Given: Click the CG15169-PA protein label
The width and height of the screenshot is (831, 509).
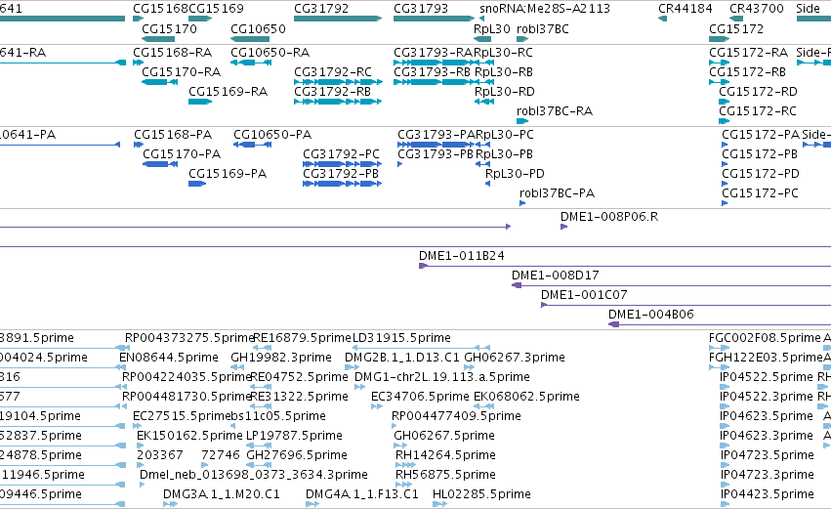Looking at the screenshot, I should (228, 174).
